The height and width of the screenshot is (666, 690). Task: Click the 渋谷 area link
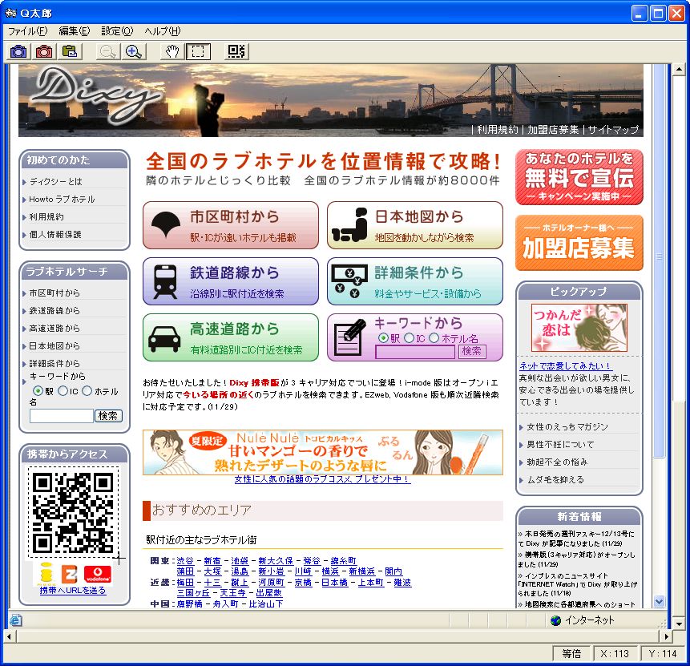tap(185, 561)
